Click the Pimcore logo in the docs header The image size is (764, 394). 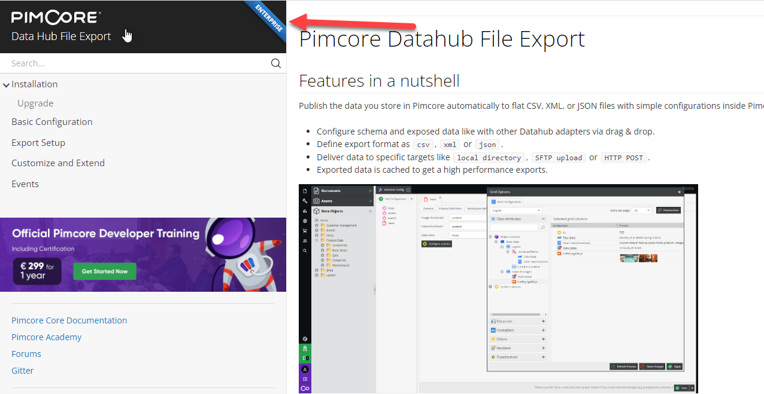54,17
